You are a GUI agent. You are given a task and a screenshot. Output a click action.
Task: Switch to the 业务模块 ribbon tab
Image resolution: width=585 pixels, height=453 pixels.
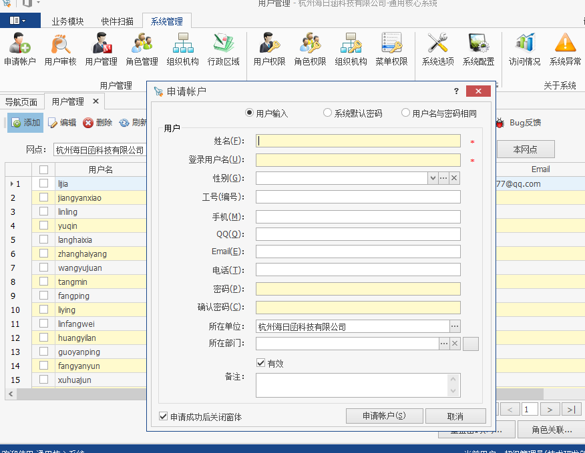tap(67, 21)
